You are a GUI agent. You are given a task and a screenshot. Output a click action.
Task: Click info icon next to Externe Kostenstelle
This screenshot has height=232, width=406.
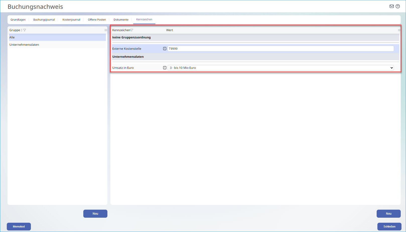(x=165, y=49)
